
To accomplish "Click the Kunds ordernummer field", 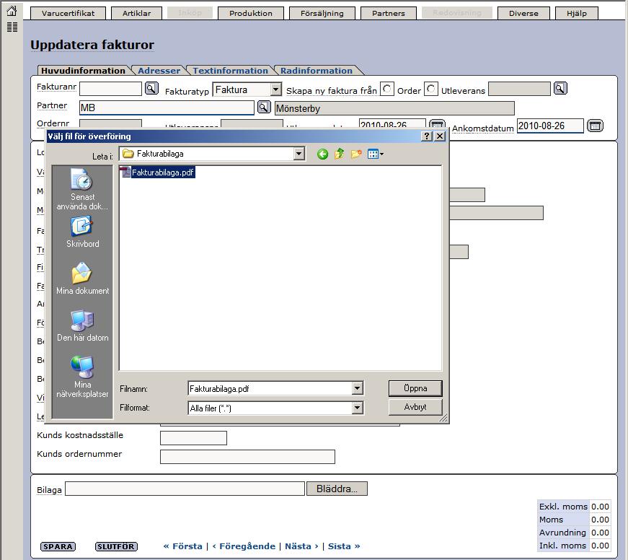I will [x=247, y=457].
